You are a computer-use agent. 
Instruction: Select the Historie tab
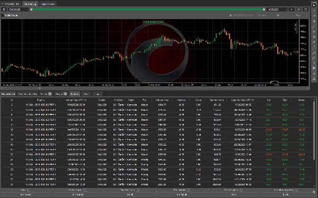click(75, 94)
